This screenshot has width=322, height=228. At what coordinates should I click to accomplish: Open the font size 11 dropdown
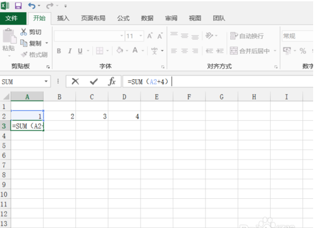(x=140, y=35)
